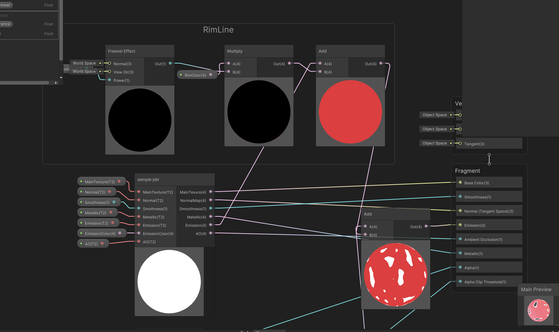Click the Alpha Clip Threshold(1) port
Viewport: 559px width, 332px height.
[460, 282]
